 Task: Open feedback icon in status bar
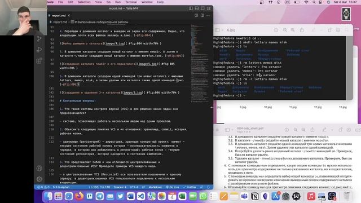point(202,187)
